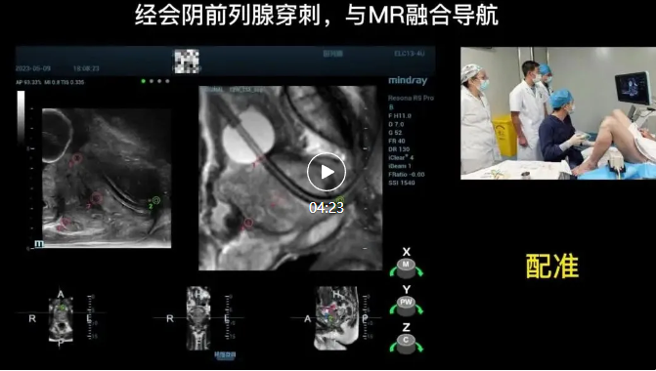Click blue button below coronal thumbnail
The image size is (656, 371).
(x=225, y=355)
